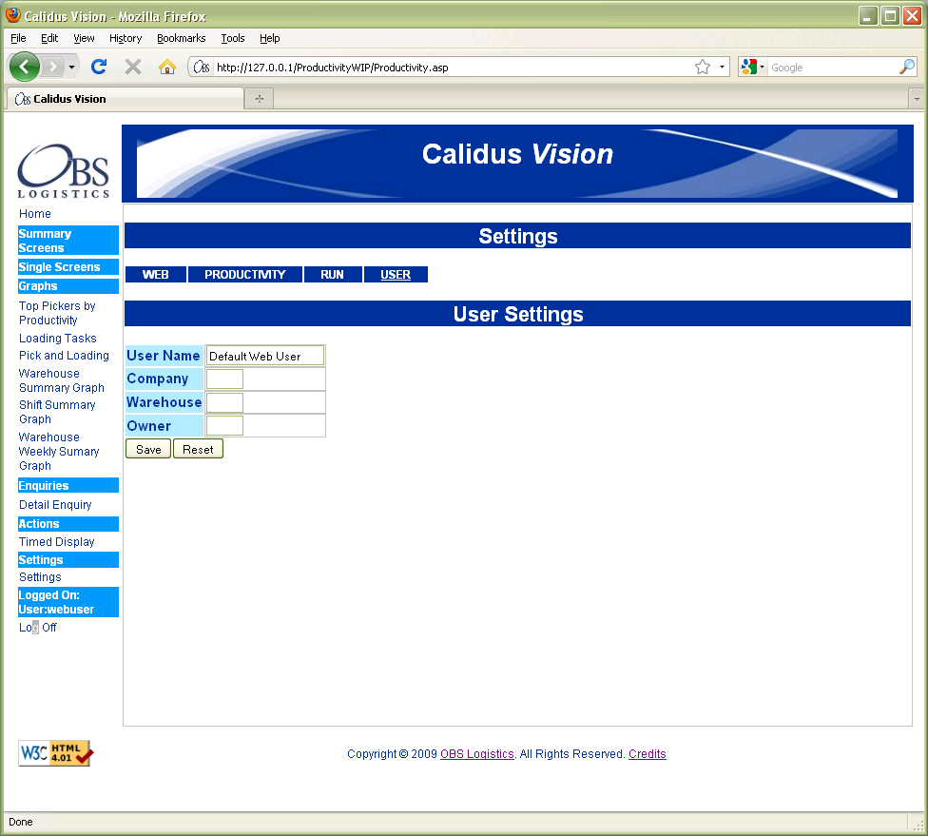Select the Calidus Vision browser tab
This screenshot has height=836, width=928.
[x=125, y=99]
